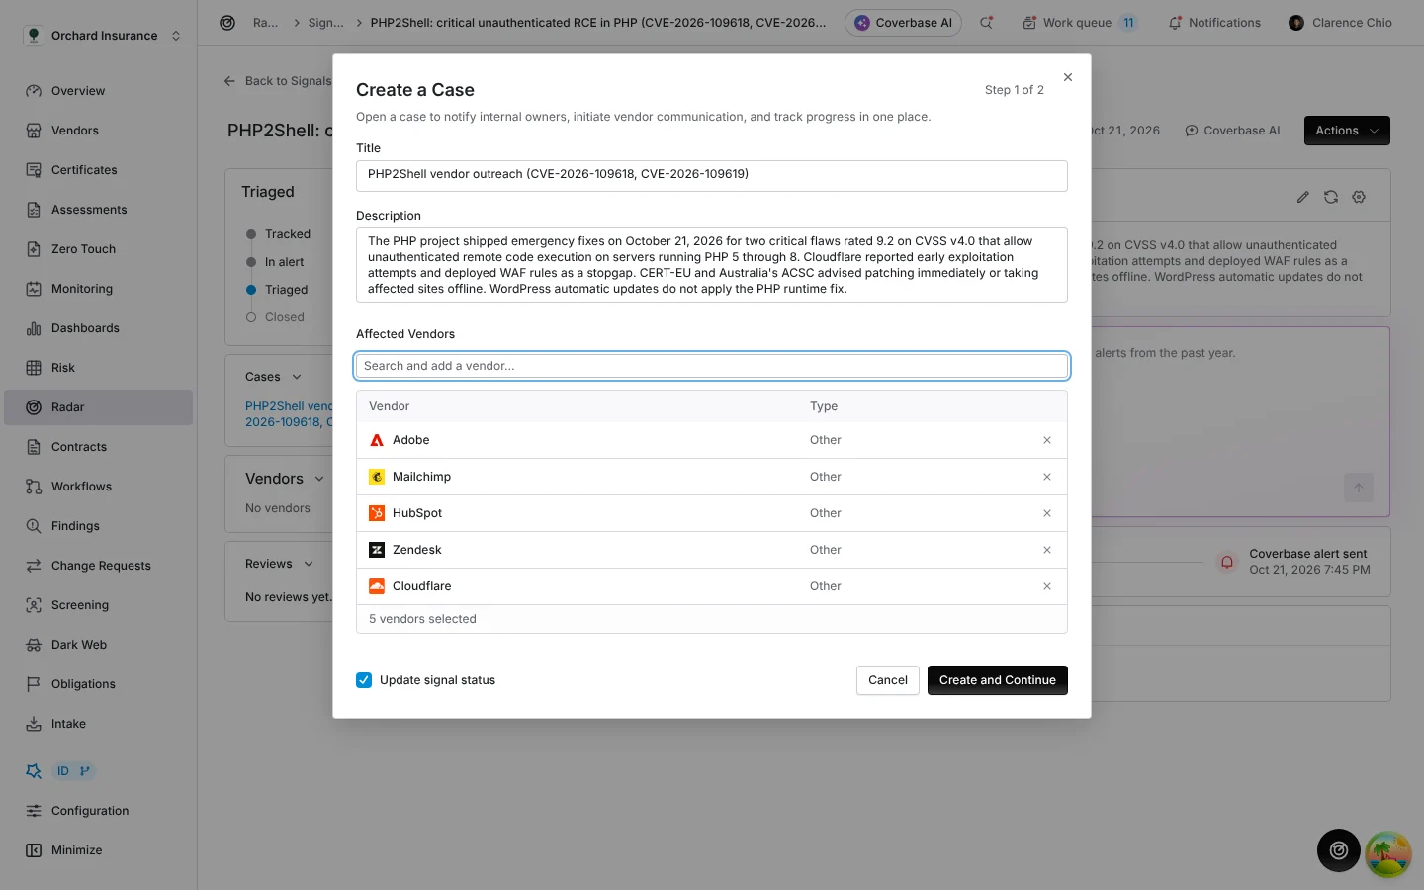Click Create and Continue
This screenshot has width=1424, height=890.
click(998, 680)
